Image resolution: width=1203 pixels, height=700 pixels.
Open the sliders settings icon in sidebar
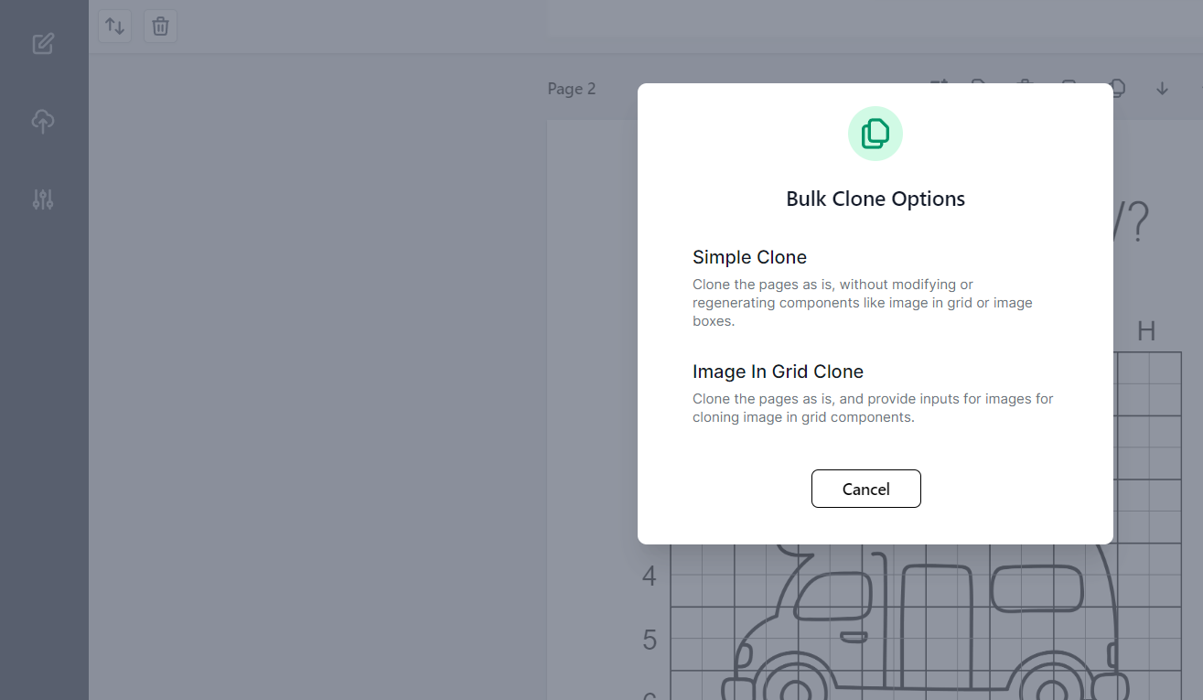(x=43, y=199)
